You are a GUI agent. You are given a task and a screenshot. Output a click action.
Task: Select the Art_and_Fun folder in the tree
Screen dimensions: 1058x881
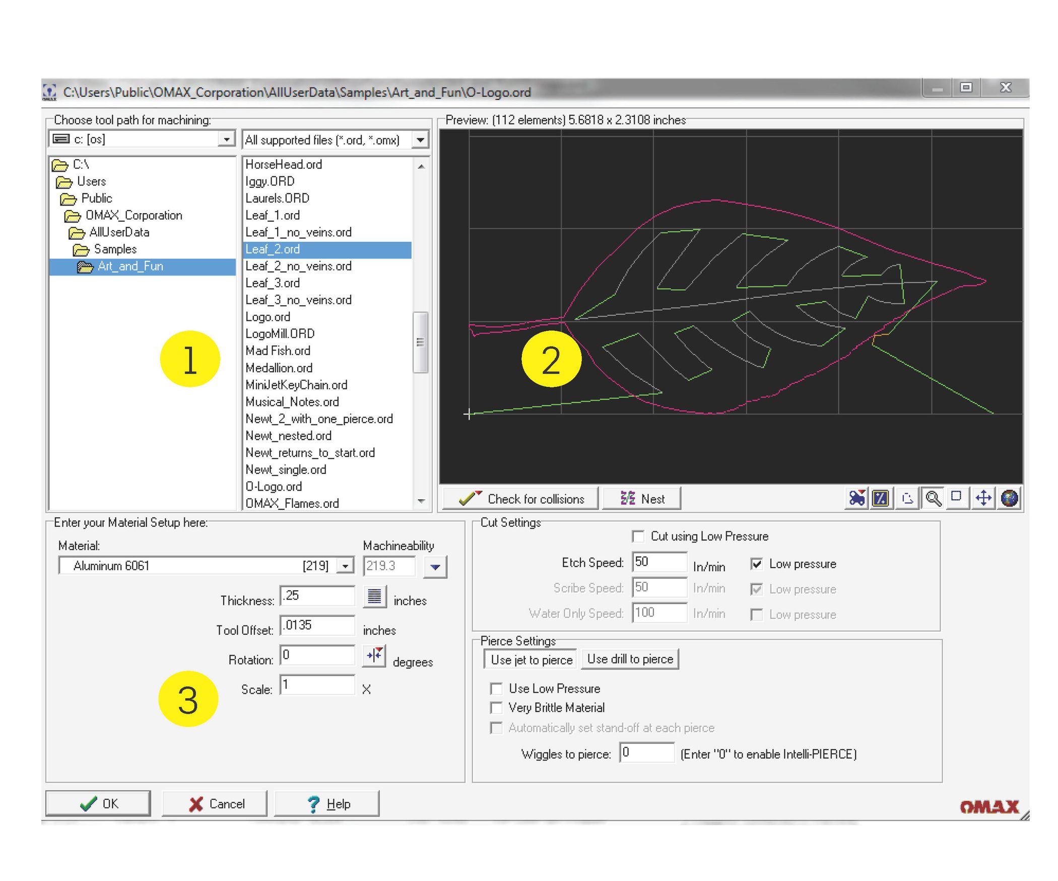click(130, 266)
